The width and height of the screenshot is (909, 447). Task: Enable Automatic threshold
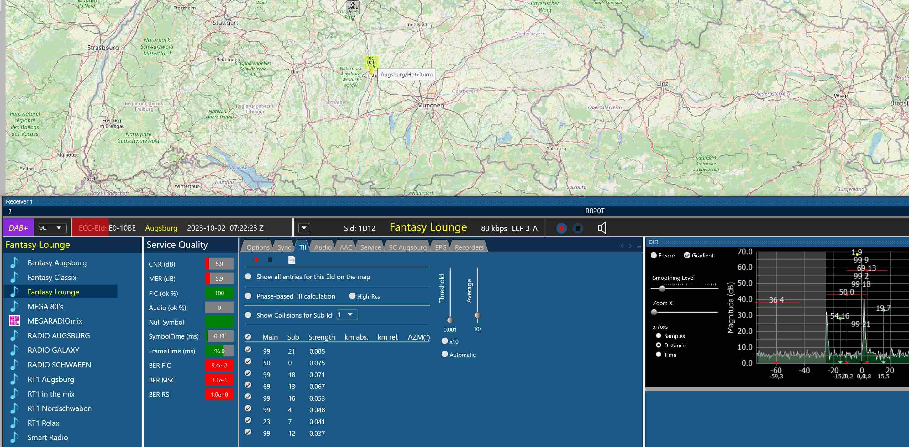[x=444, y=354]
